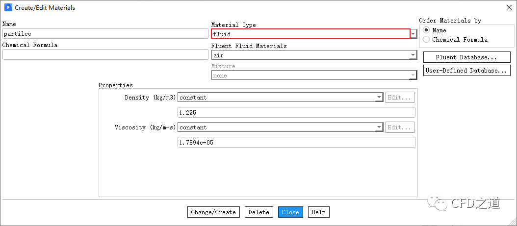Open the Fluent Database button

[466, 57]
